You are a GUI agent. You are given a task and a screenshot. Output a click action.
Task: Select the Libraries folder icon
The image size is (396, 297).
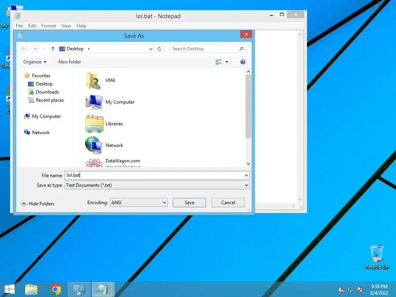pos(94,124)
